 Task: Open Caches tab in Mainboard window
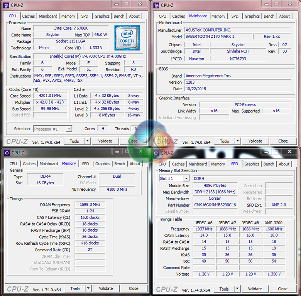179,16
